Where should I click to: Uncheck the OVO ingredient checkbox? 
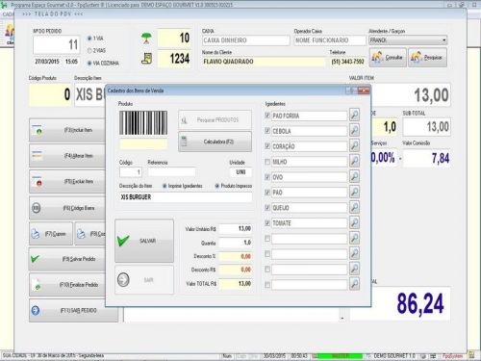(x=267, y=177)
